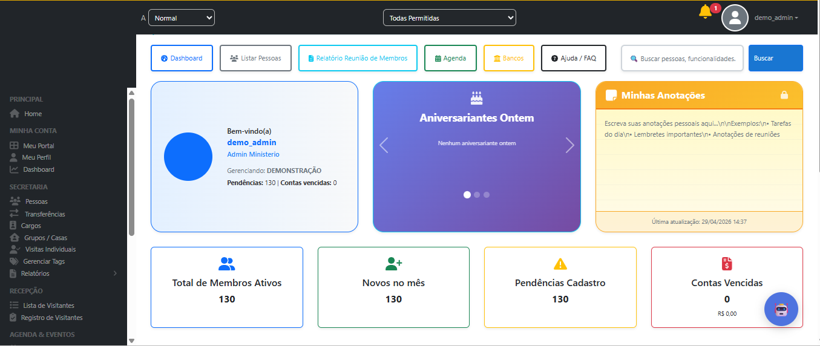Click the Registro de Visitantes clipboard icon
The image size is (820, 346).
click(x=13, y=318)
